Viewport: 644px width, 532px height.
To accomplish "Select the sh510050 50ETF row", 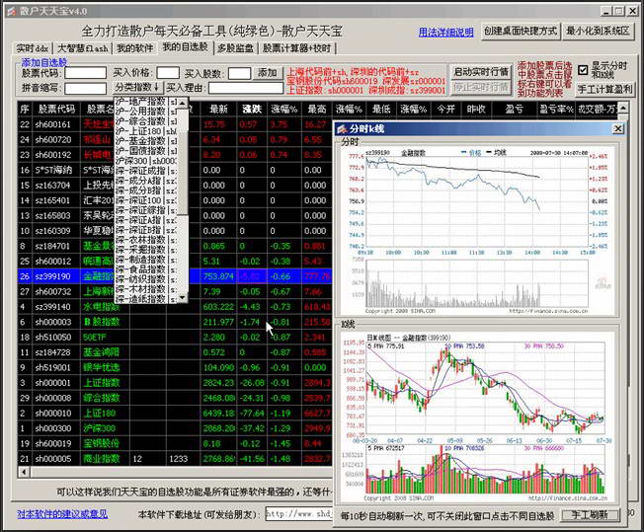I will point(175,337).
